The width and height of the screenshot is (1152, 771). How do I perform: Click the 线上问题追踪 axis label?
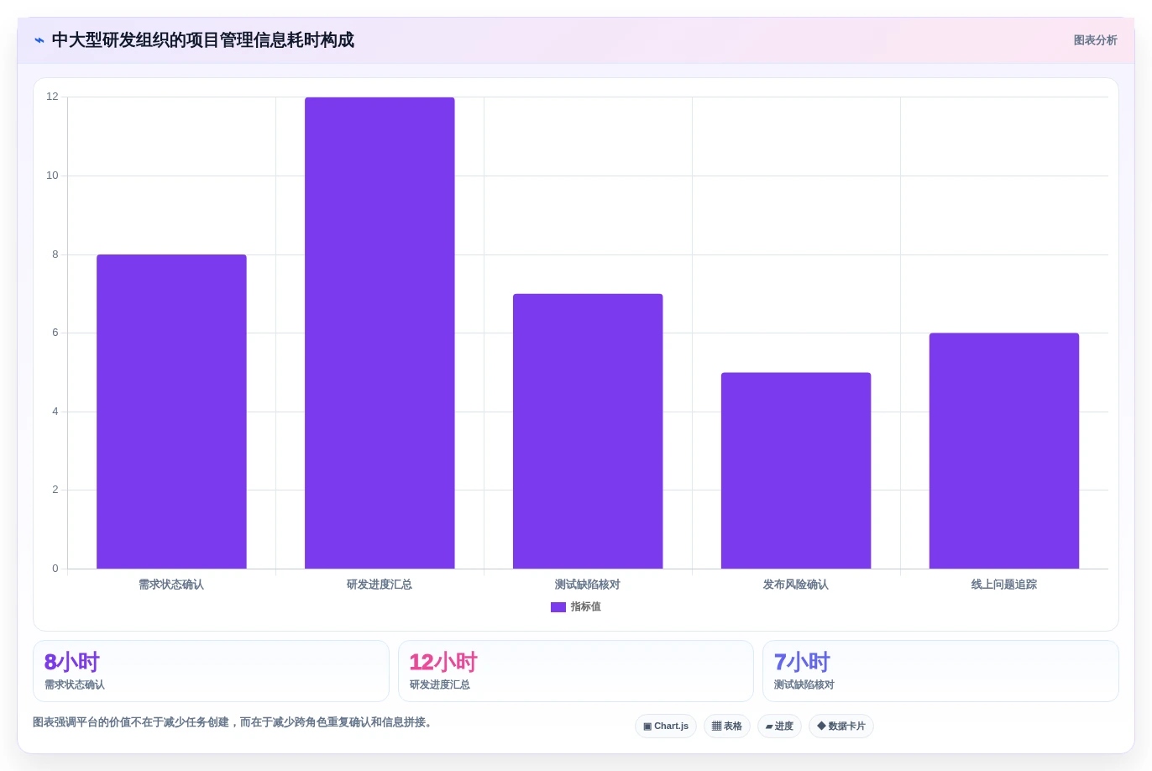pos(1004,585)
